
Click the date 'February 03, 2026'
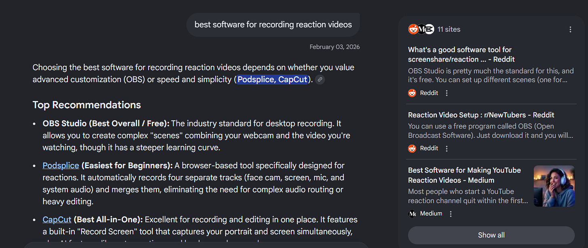point(334,47)
